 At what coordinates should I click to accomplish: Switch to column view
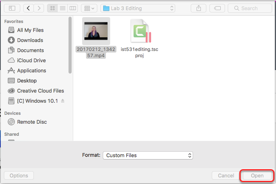(72, 8)
